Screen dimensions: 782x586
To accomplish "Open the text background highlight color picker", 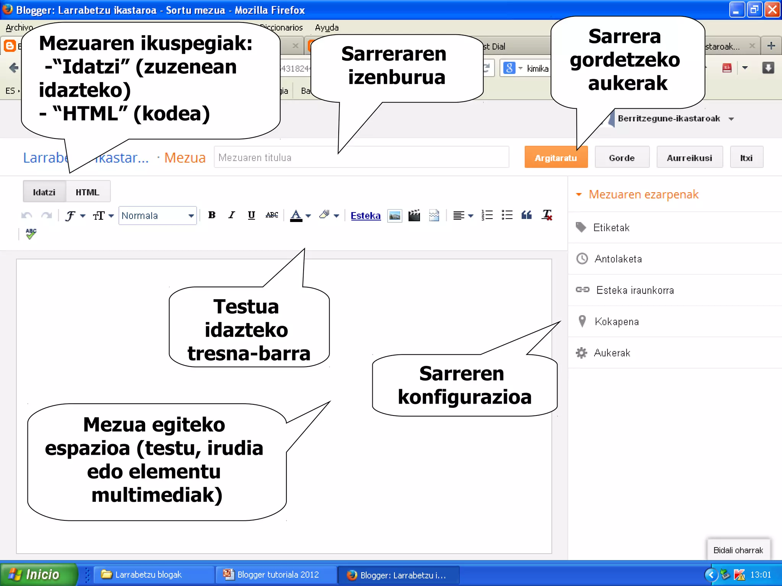I will click(329, 216).
